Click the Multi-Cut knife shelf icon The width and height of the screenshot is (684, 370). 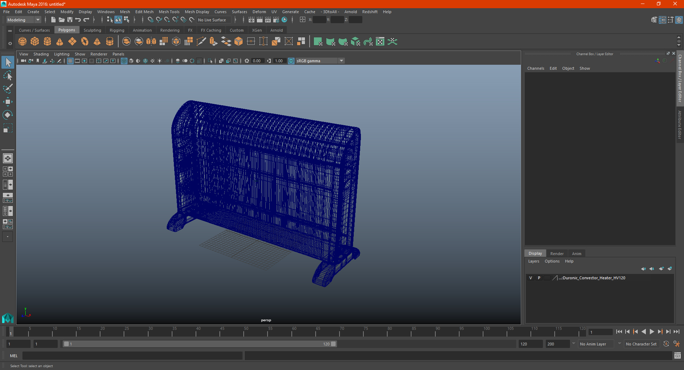tap(201, 42)
